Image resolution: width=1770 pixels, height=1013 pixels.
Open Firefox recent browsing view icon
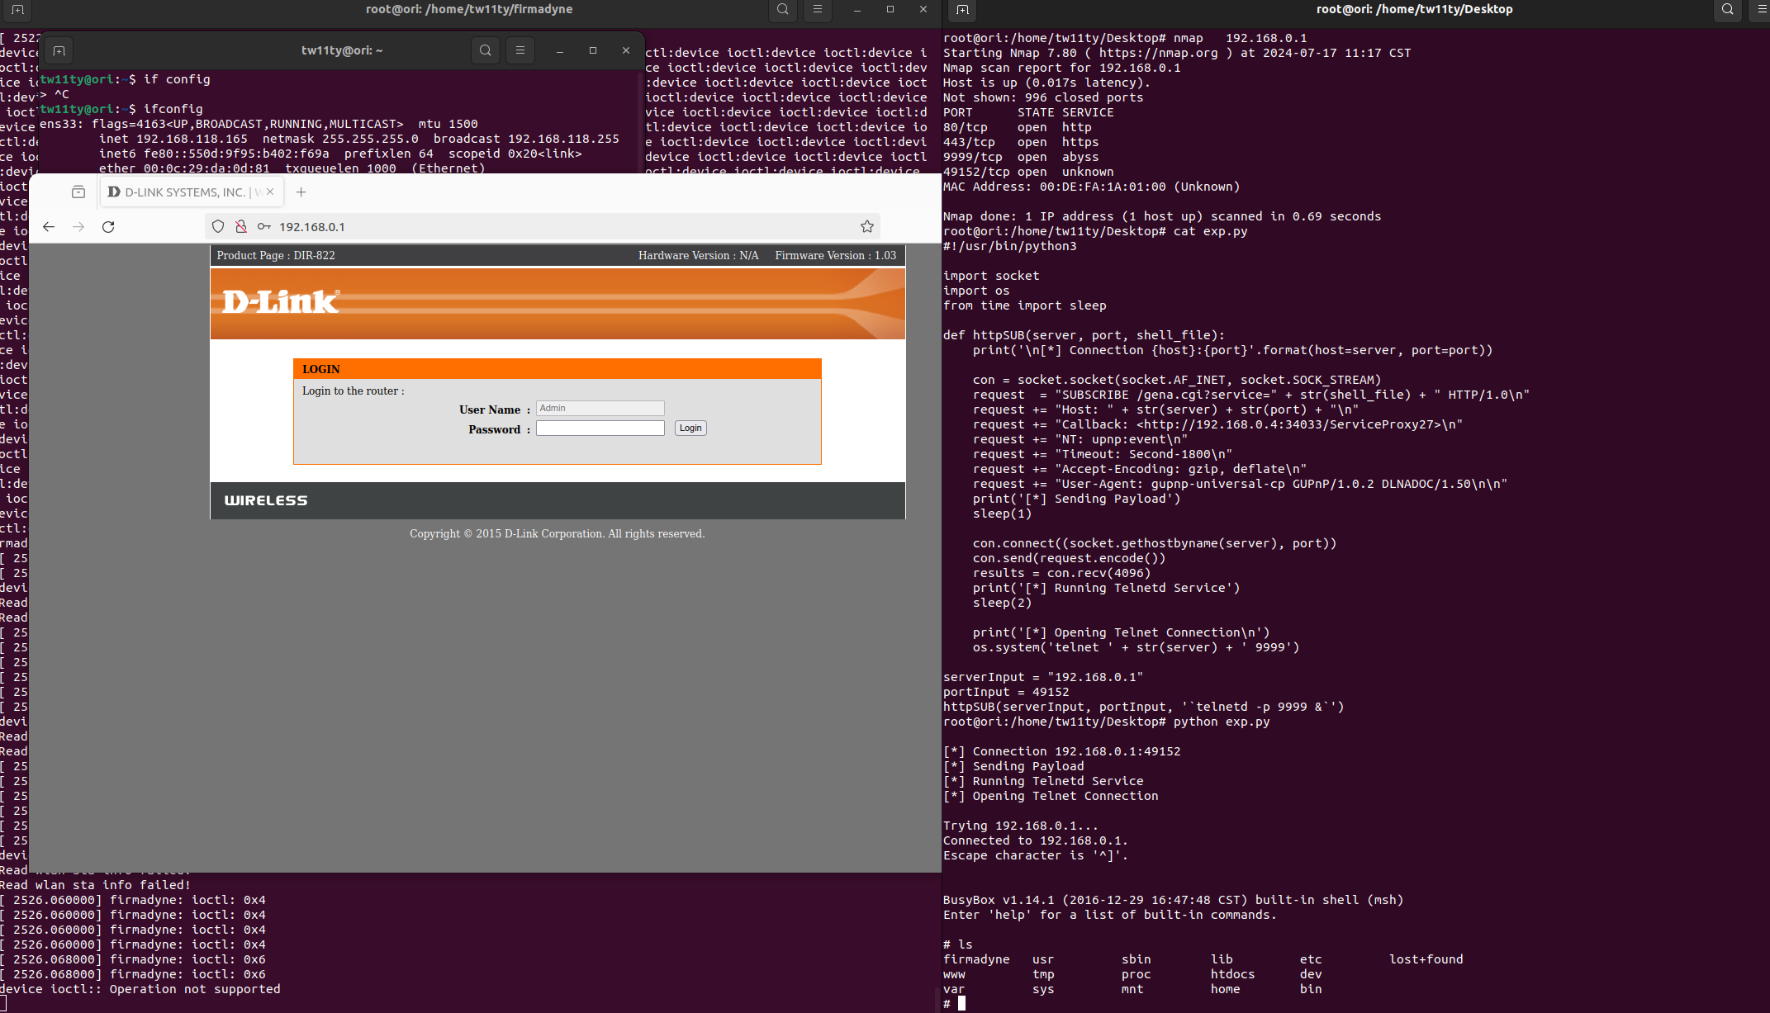pyautogui.click(x=78, y=192)
